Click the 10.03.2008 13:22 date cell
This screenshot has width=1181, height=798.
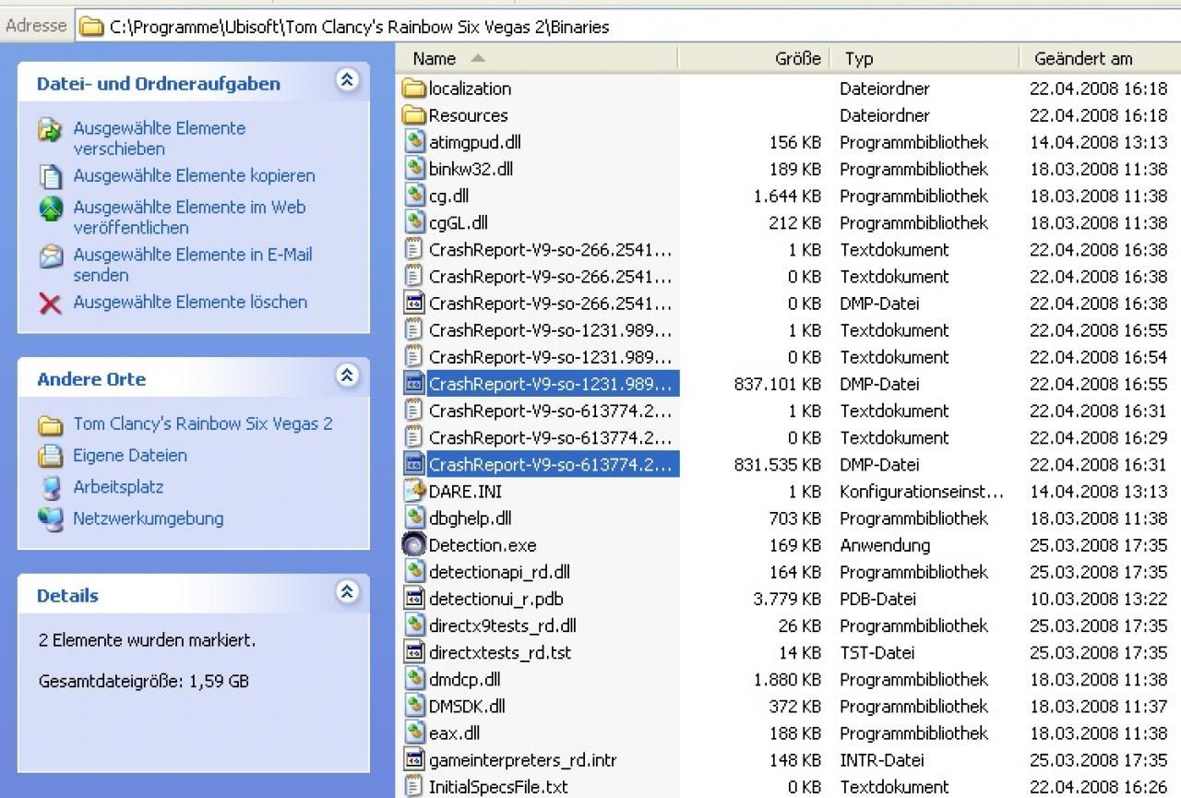1098,598
